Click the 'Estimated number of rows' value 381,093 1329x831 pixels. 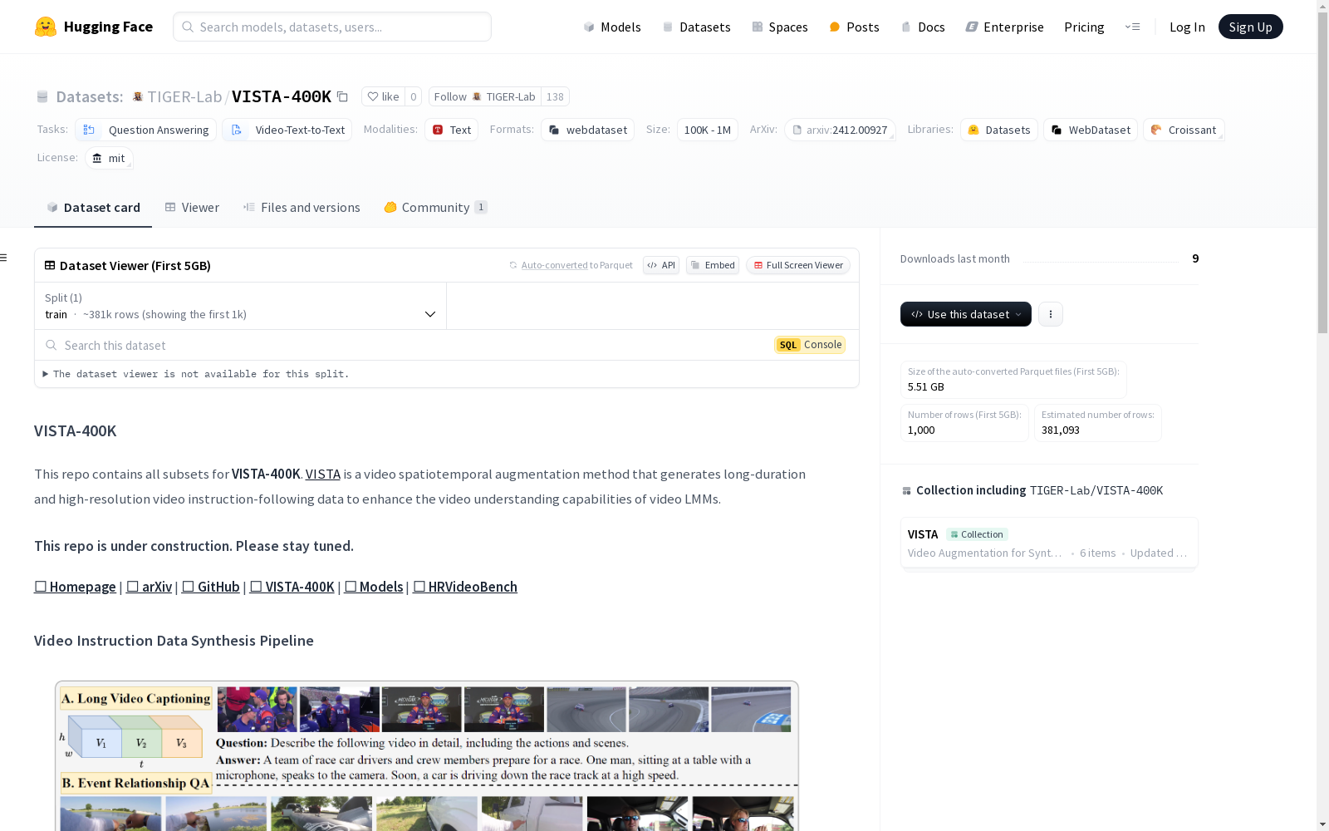pyautogui.click(x=1061, y=430)
